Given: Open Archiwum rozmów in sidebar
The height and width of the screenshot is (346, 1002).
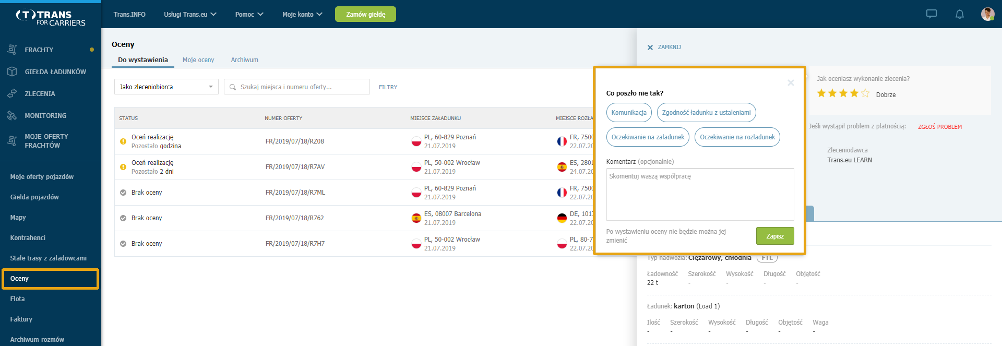Looking at the screenshot, I should click(37, 340).
